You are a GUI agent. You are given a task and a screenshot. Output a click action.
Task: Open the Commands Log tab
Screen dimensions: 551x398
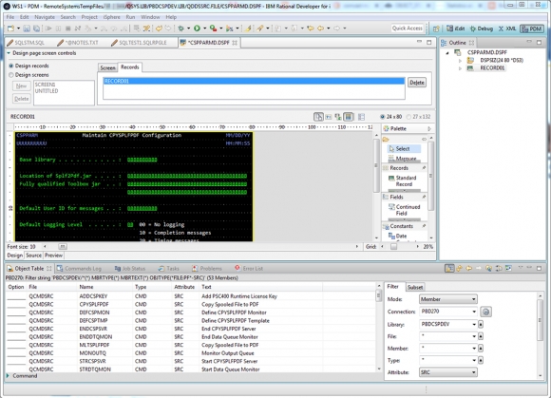click(80, 269)
